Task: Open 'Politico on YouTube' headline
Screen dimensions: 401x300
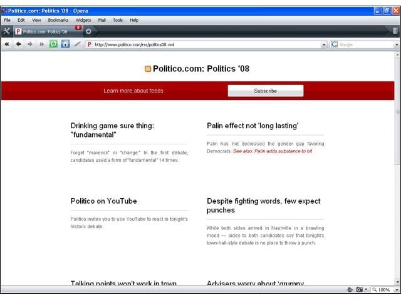Action: coord(103,201)
